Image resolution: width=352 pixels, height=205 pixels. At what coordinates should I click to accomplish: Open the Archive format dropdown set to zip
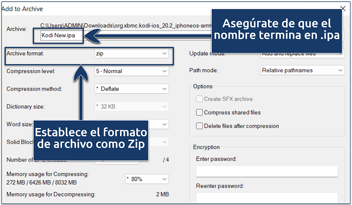point(131,54)
